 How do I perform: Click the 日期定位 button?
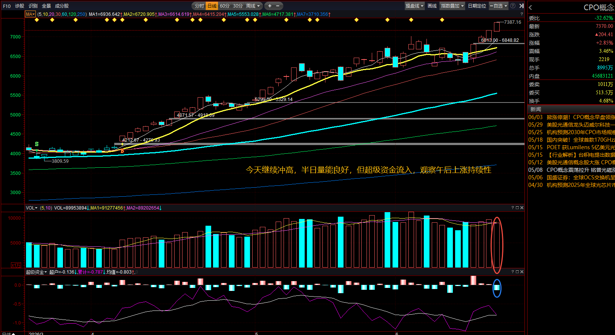[x=477, y=6]
